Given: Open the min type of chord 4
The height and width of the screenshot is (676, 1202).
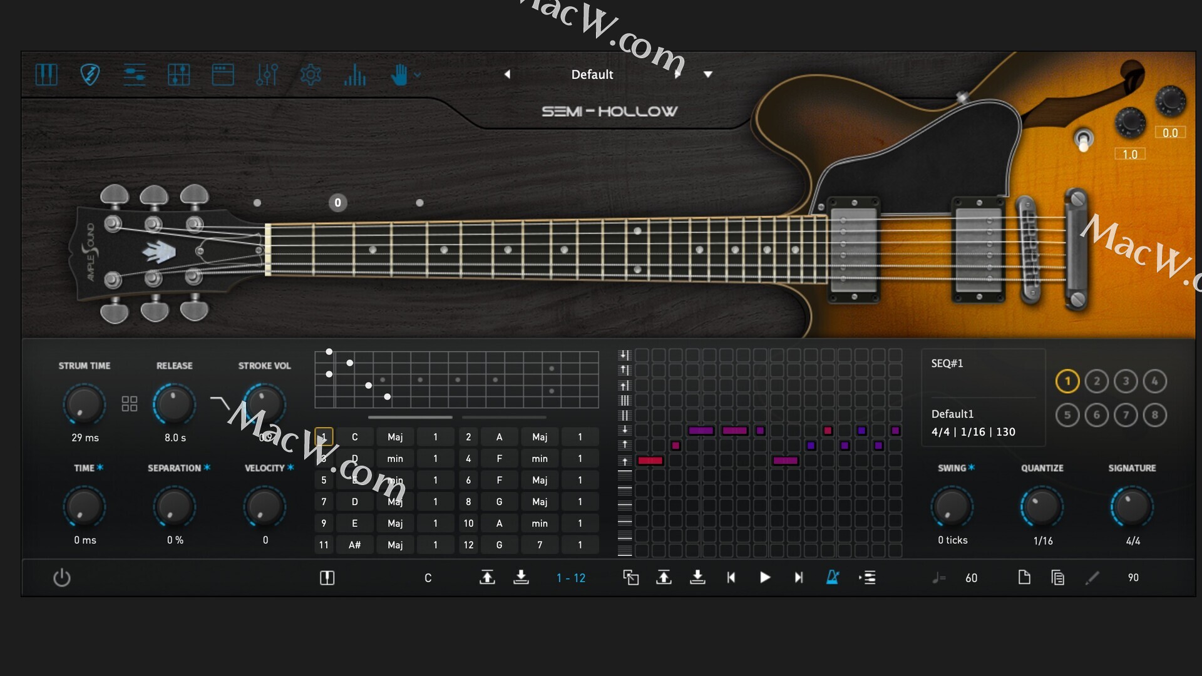Looking at the screenshot, I should click(x=540, y=459).
